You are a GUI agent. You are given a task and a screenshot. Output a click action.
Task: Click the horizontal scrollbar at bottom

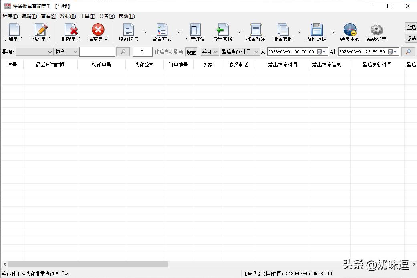click(88, 264)
